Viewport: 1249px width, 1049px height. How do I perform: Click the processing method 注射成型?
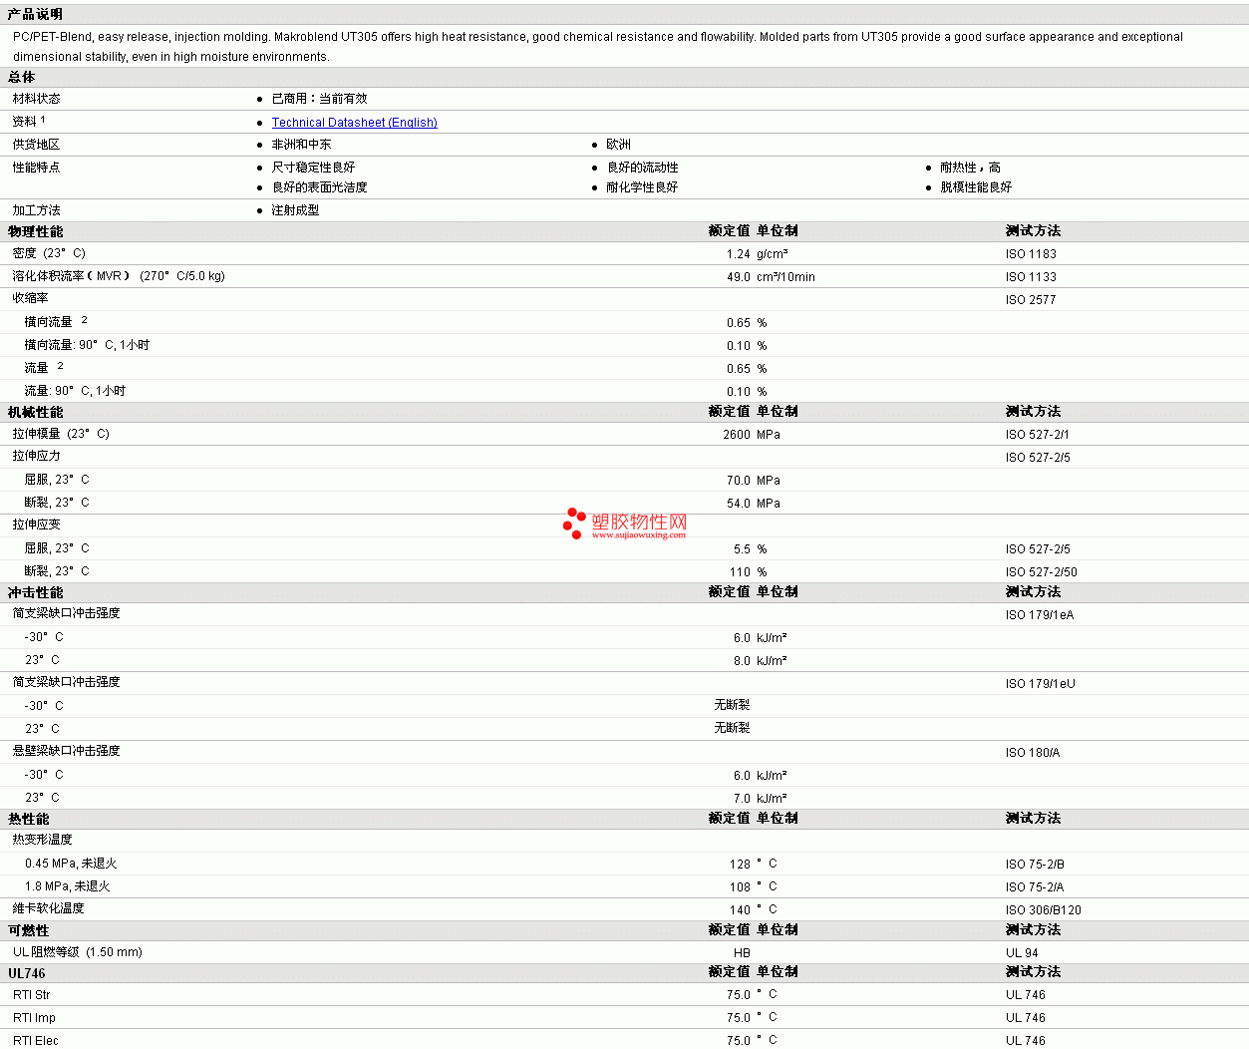tap(295, 210)
